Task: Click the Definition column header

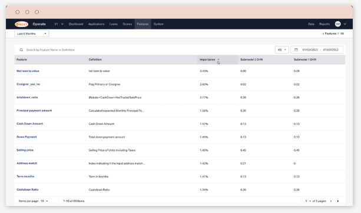Action: (95, 59)
